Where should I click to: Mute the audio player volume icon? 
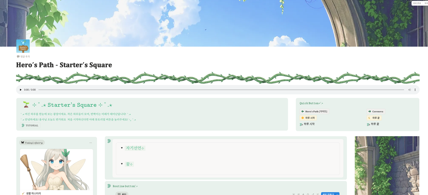(x=409, y=90)
